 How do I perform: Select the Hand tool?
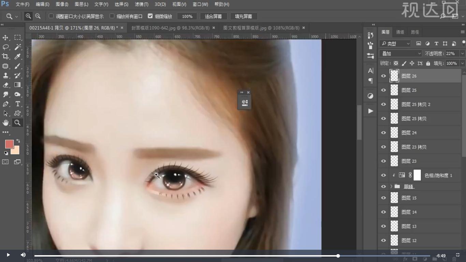click(5, 123)
